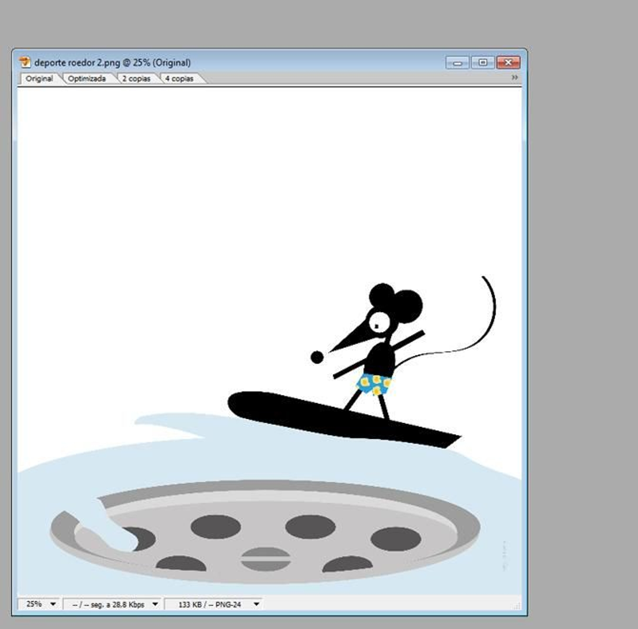Show the 2 copias comparison tab

click(136, 79)
